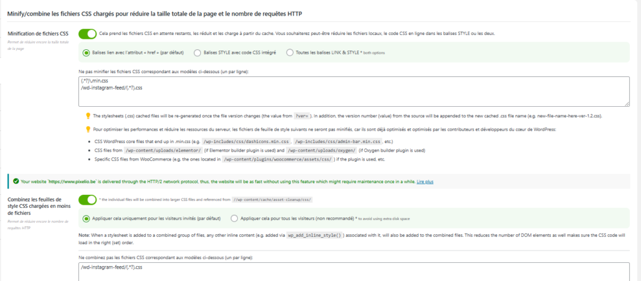Choose 'pour tous les visiteurs (non recommandé)'

[235, 219]
